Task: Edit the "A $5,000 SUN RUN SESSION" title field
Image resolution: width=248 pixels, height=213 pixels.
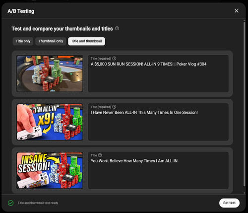Action: click(158, 73)
